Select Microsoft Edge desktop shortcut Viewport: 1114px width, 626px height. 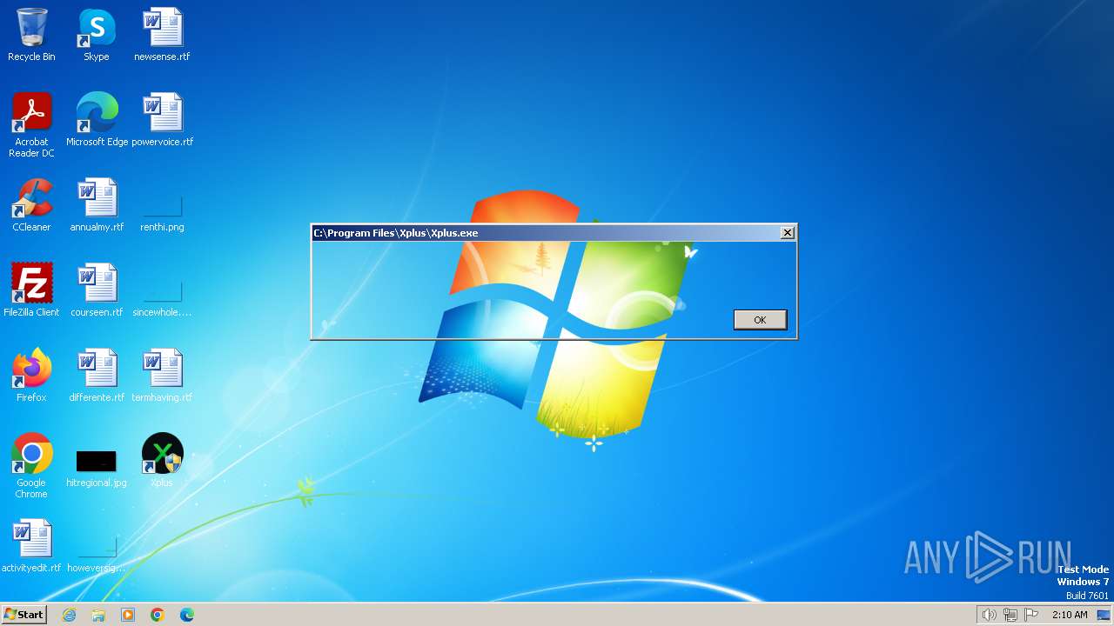click(97, 120)
